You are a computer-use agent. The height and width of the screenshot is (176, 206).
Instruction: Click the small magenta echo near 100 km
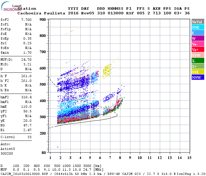58,147
